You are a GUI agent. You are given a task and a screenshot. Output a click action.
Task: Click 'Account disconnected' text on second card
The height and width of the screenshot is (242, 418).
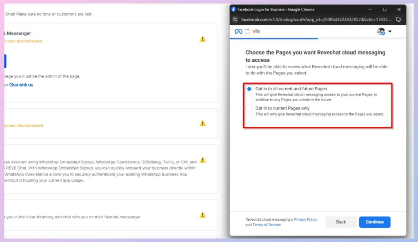(24, 126)
